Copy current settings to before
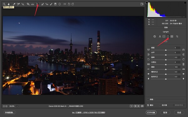188x117 pixels. coord(138,106)
